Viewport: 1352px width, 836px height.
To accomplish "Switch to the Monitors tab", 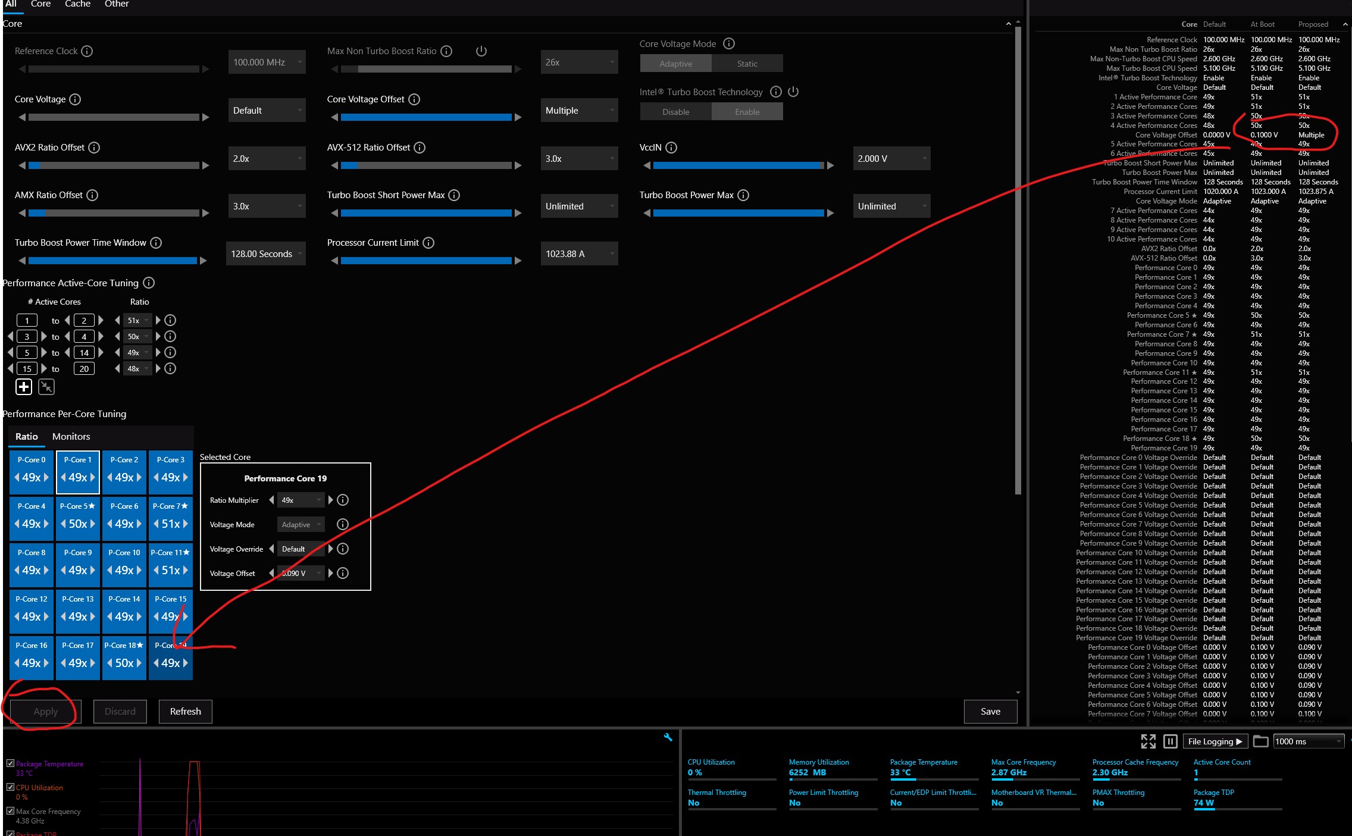I will point(71,437).
